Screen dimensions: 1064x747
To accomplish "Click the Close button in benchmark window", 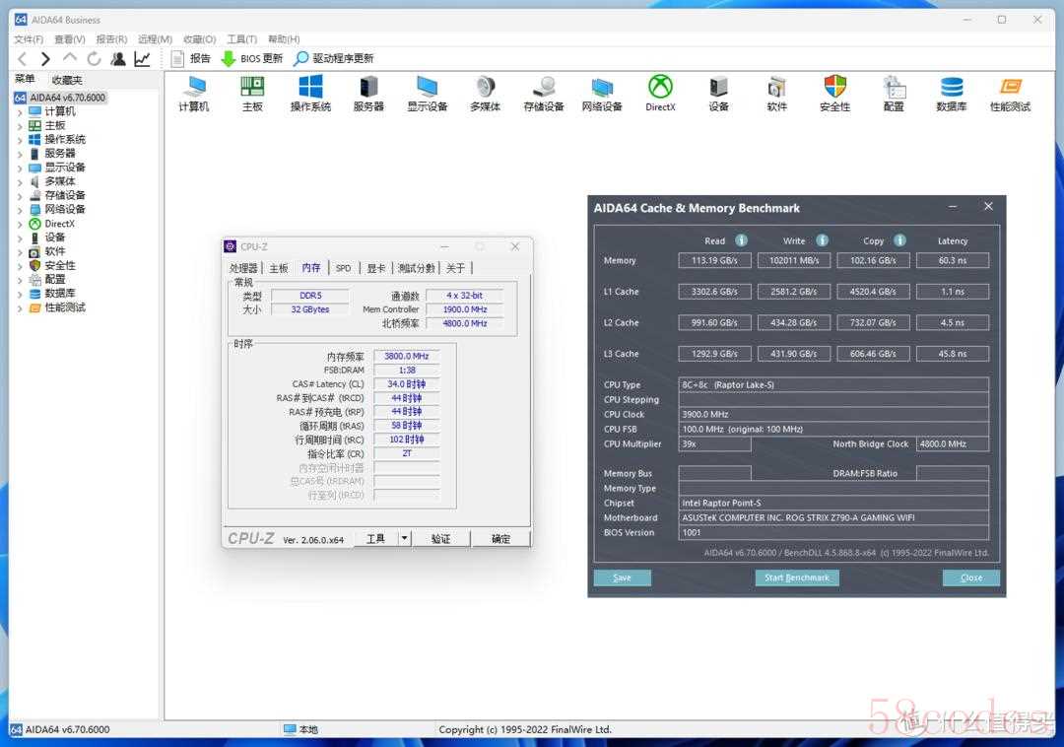I will coord(971,577).
